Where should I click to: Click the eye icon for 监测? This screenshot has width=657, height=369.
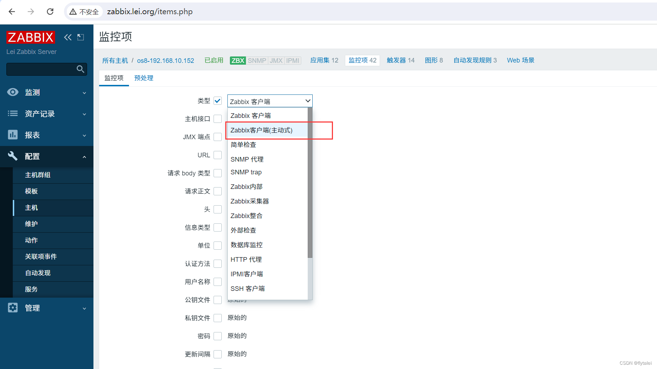pos(13,92)
